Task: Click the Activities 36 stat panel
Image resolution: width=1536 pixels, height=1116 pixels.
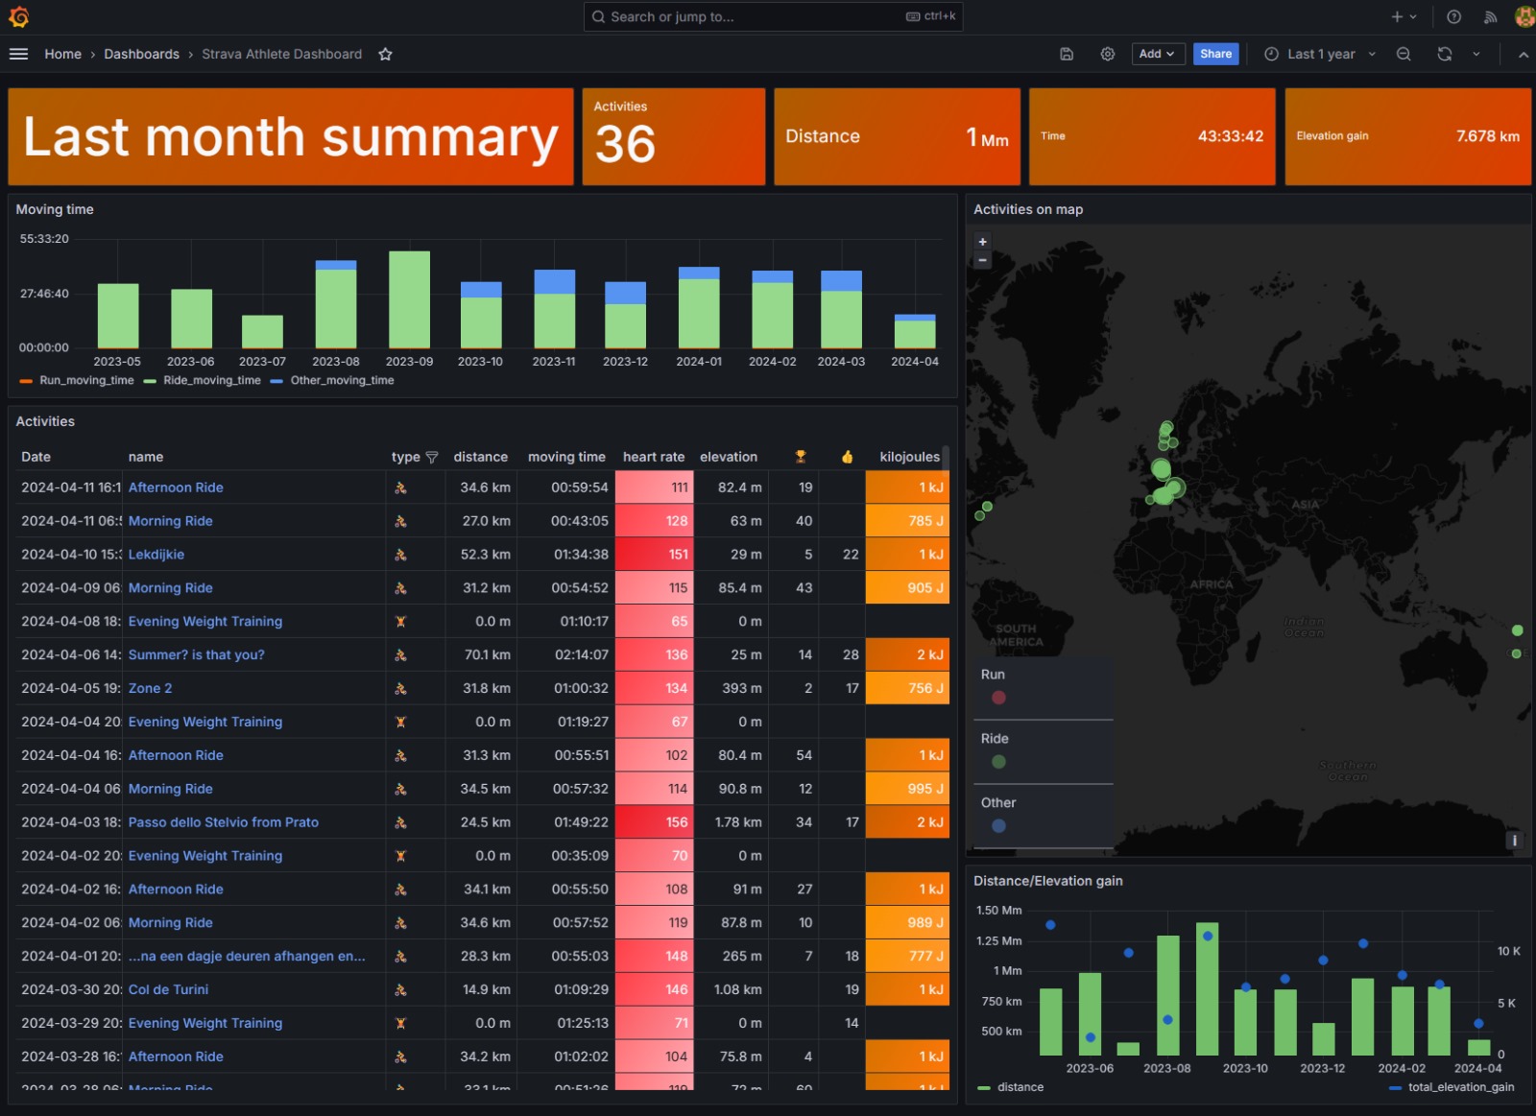Action: (x=674, y=136)
